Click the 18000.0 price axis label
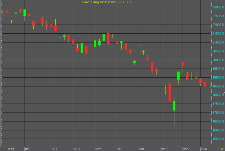Image resolution: width=225 pixels, height=151 pixels. (218, 95)
